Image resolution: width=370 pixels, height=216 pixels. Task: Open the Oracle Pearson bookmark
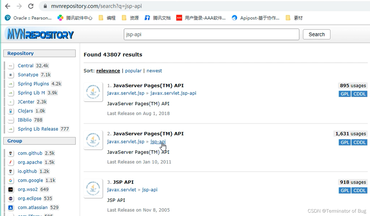point(28,18)
